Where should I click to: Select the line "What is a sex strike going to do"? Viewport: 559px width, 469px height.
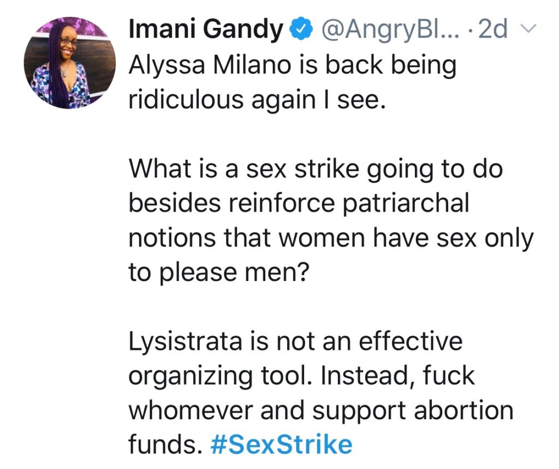pos(315,170)
